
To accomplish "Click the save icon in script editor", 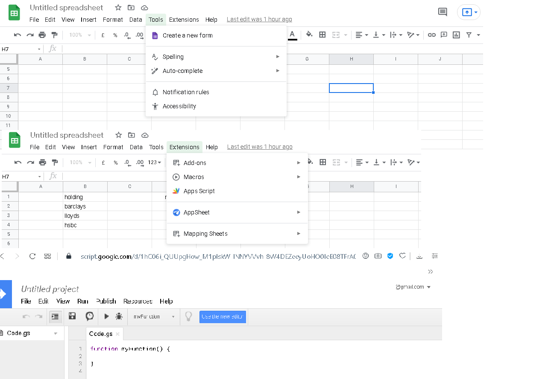I will 72,316.
